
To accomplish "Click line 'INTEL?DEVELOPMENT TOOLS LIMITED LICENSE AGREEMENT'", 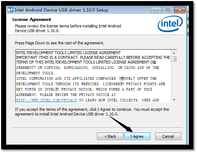I will (68, 53).
